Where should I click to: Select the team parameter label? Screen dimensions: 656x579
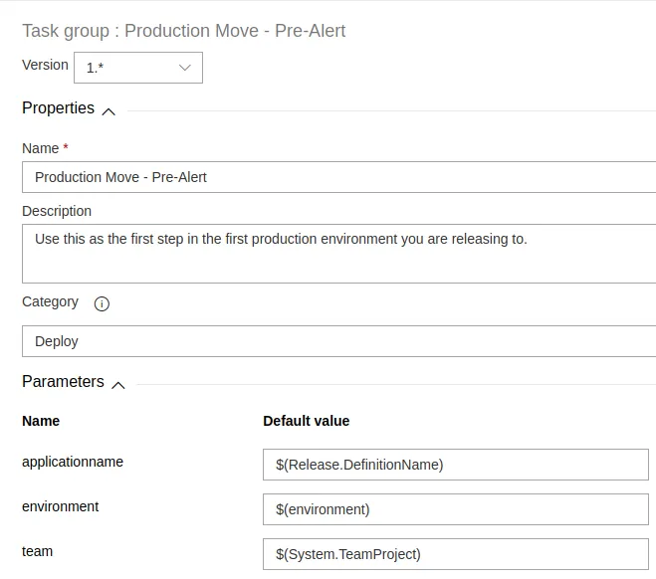(38, 551)
